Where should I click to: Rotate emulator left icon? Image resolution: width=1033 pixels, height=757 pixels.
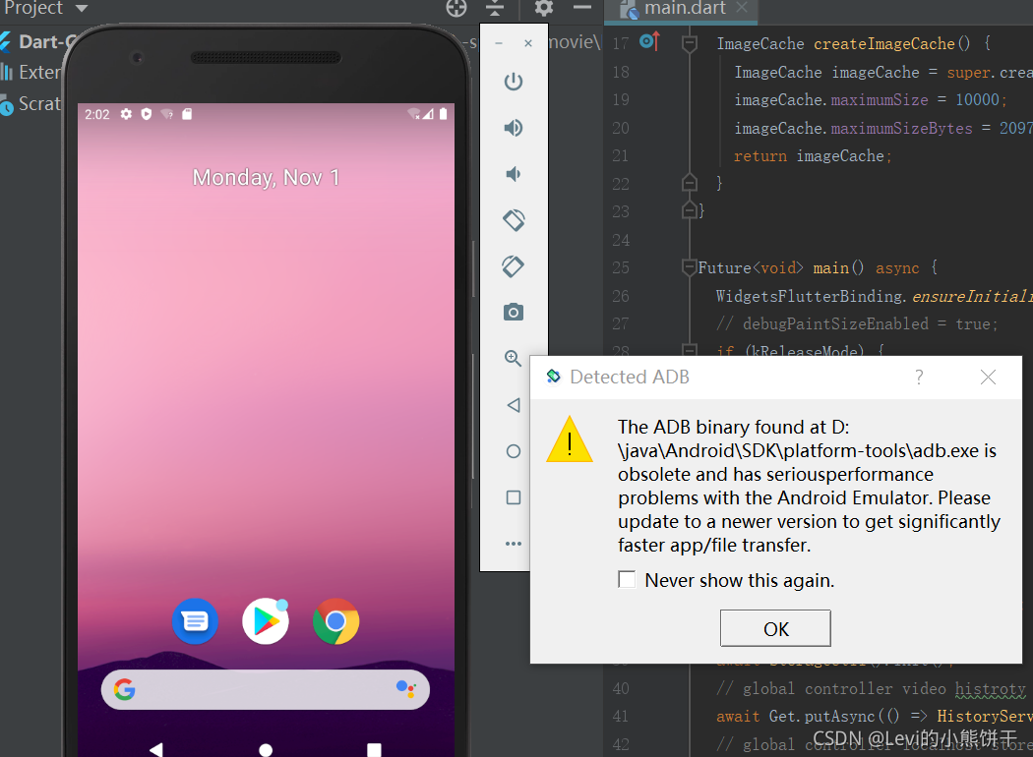(514, 220)
